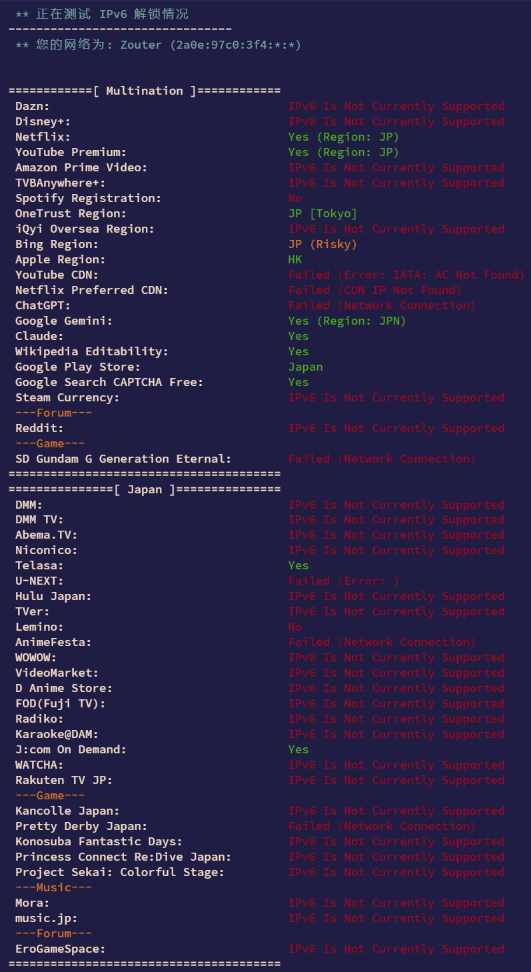
Task: Select the U-NEXT failed error text
Action: pos(343,581)
